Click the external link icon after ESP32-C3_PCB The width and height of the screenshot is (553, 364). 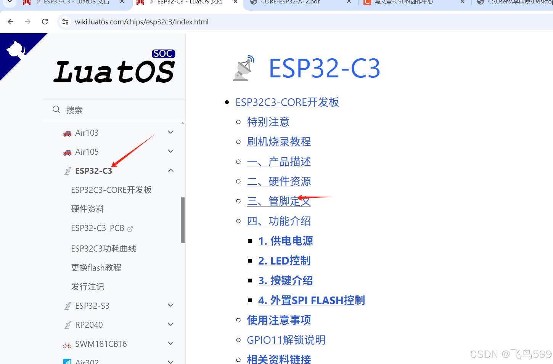tap(130, 229)
